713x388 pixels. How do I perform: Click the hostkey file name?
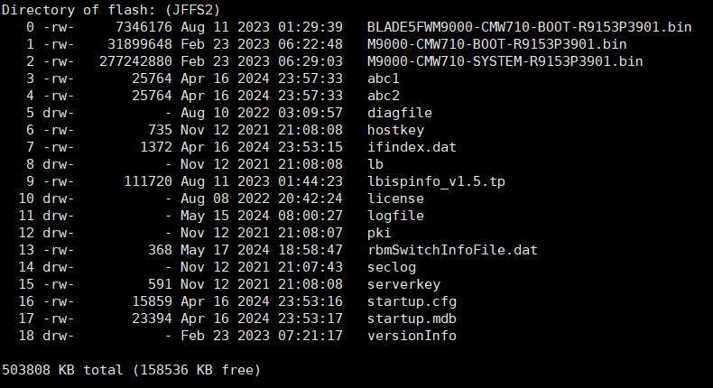point(395,130)
